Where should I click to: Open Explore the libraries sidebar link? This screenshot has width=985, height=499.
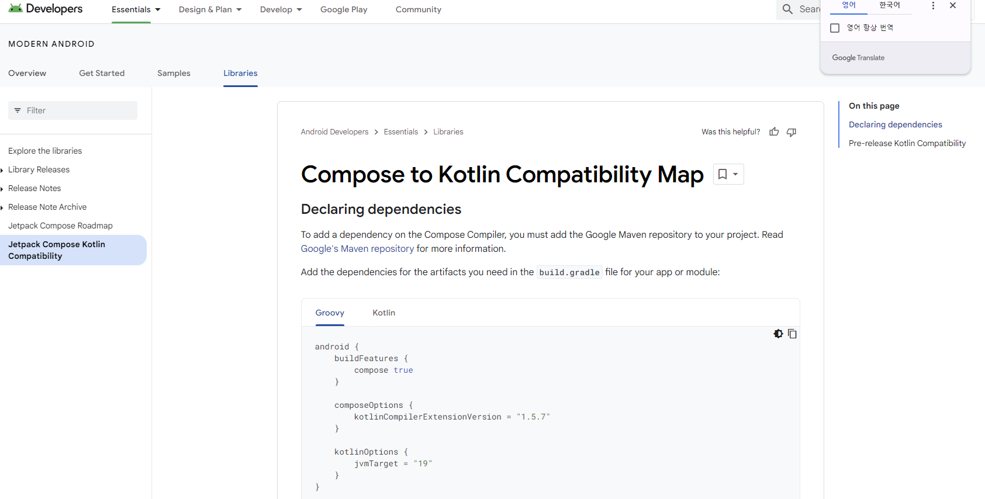pyautogui.click(x=45, y=151)
